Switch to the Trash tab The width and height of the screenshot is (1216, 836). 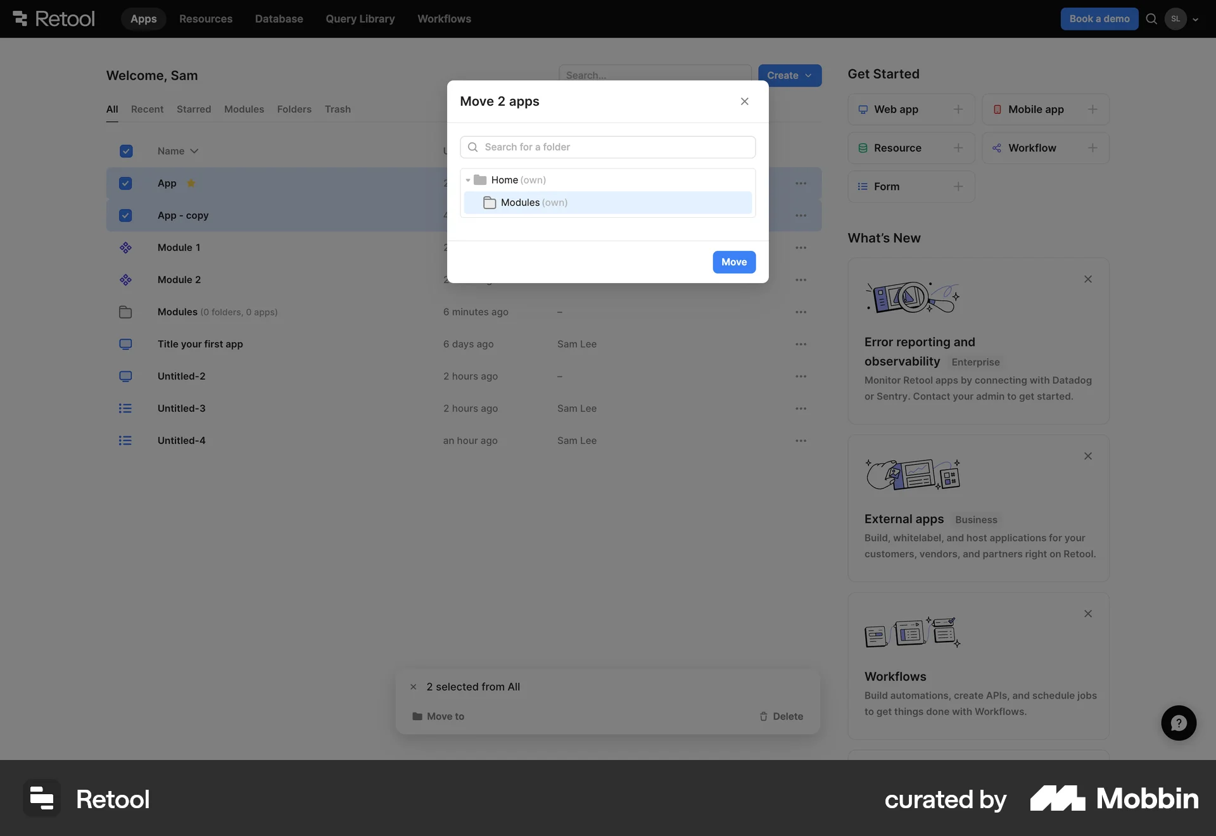[337, 109]
